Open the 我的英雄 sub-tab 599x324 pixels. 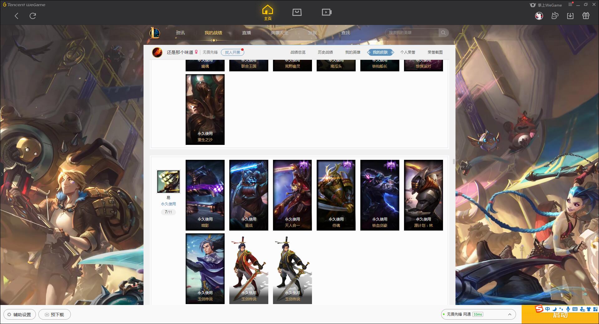[353, 52]
